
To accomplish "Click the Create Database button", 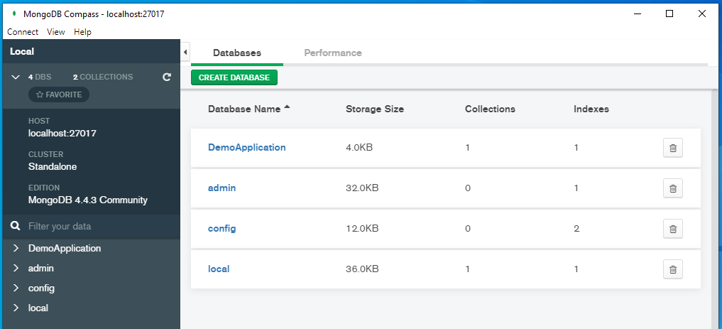I will 234,77.
